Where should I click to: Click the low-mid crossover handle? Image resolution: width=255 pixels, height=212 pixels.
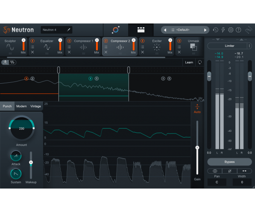tap(59, 70)
